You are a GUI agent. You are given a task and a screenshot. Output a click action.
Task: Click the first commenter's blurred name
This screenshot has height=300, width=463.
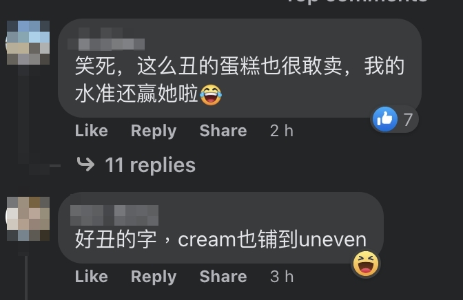(106, 39)
